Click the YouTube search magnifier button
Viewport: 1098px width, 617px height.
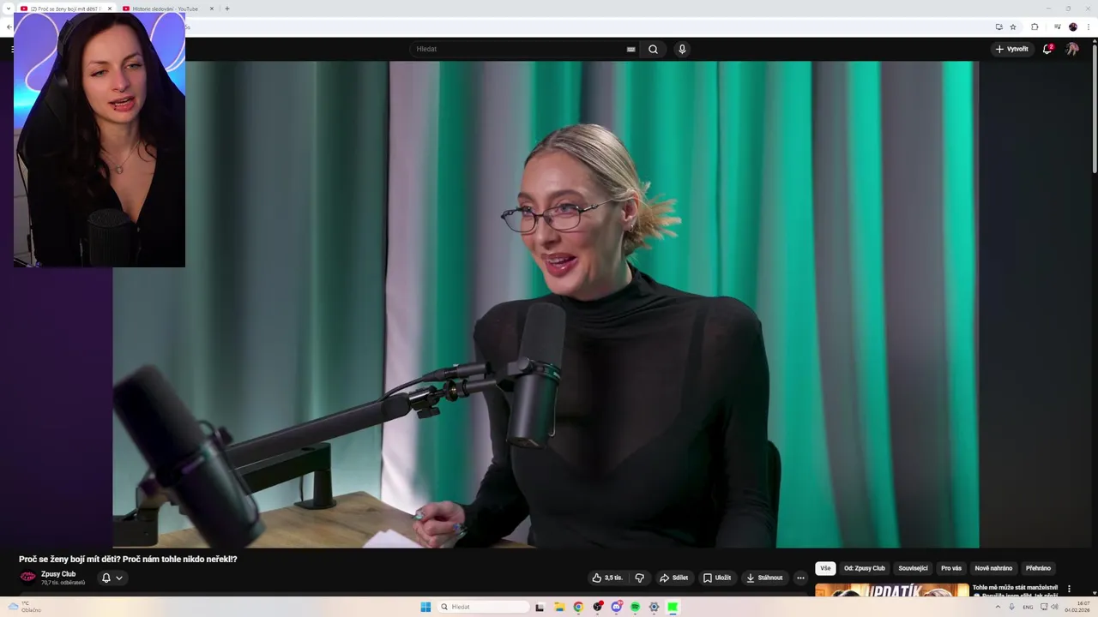point(653,49)
